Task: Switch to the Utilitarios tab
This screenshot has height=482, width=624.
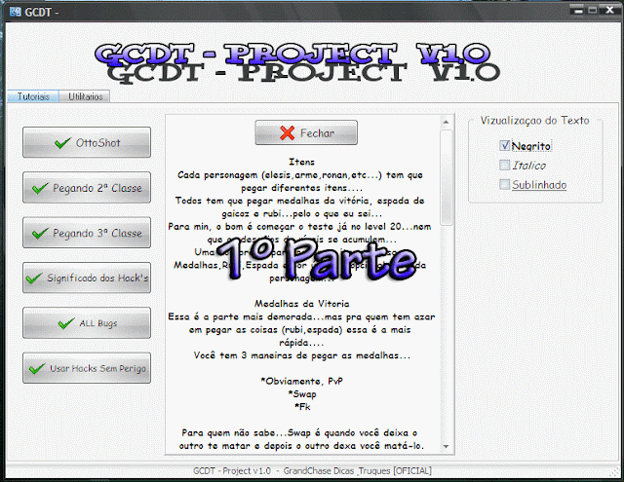Action: 85,96
